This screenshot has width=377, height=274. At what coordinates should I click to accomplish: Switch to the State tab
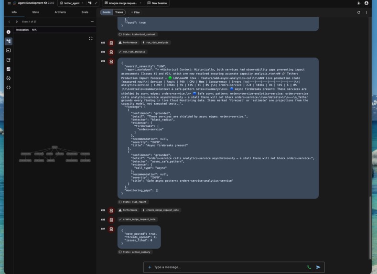tap(35, 12)
